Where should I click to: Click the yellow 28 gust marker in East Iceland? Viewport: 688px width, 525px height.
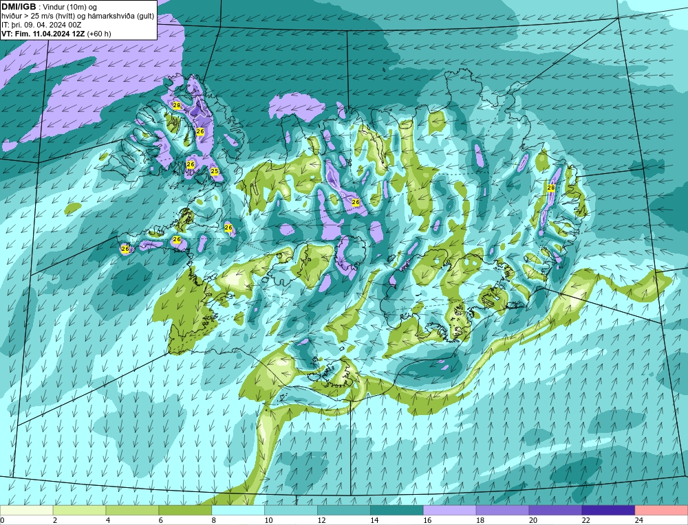tap(551, 188)
